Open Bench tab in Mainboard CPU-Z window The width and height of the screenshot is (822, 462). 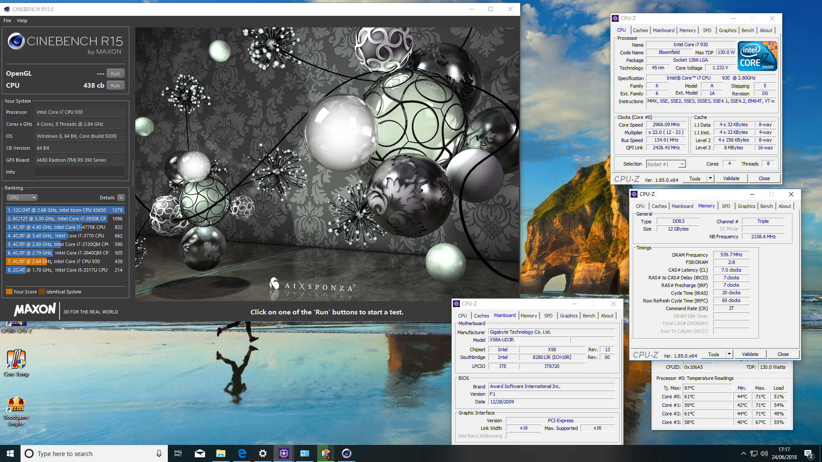589,316
